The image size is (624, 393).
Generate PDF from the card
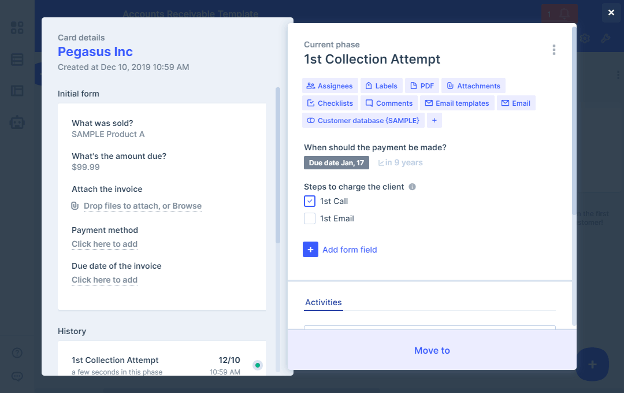[x=422, y=86]
